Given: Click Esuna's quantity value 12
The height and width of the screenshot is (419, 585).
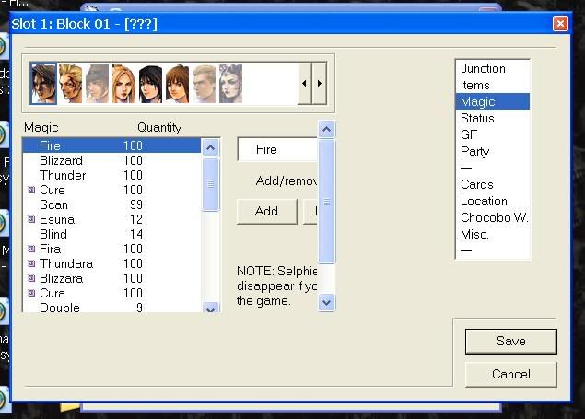Looking at the screenshot, I should point(136,219).
